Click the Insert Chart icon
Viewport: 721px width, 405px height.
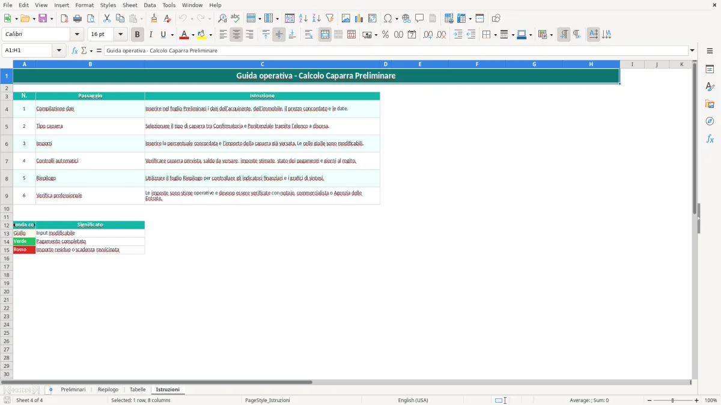pyautogui.click(x=359, y=19)
